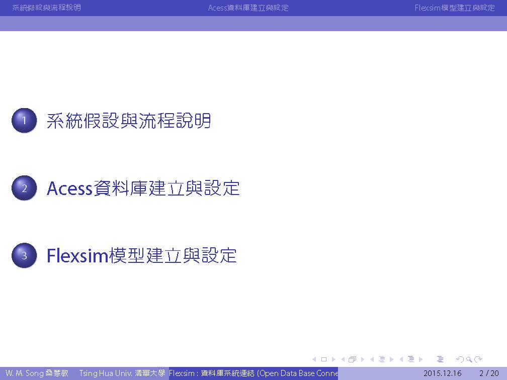Image resolution: width=507 pixels, height=380 pixels.
Task: Click the numbered ball 1 bullet
Action: tap(24, 121)
